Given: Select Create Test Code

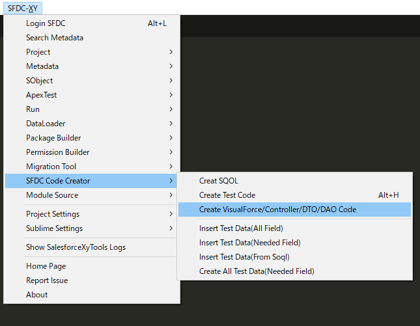Looking at the screenshot, I should 294,195.
